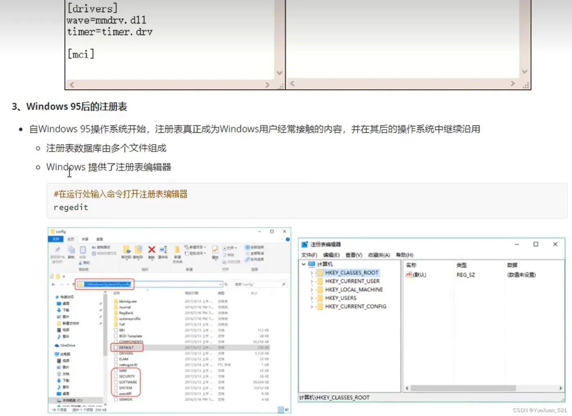The height and width of the screenshot is (416, 572).
Task: Click the red Delete icon in Explorer ribbon
Action: pos(151,250)
